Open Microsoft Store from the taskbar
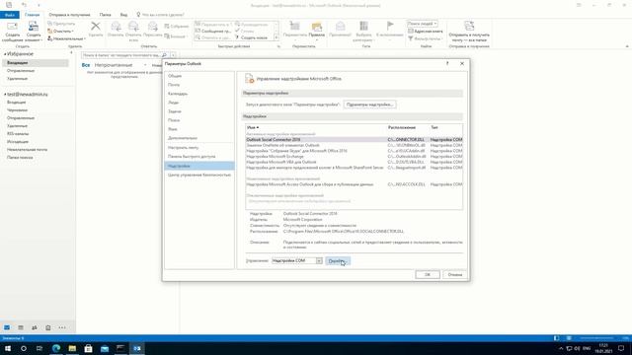 (x=88, y=348)
